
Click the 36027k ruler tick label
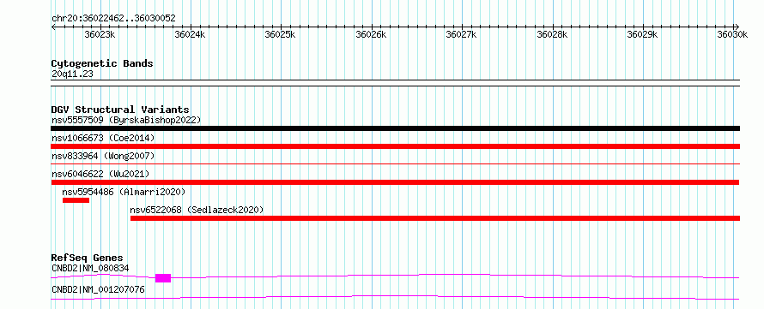[462, 34]
